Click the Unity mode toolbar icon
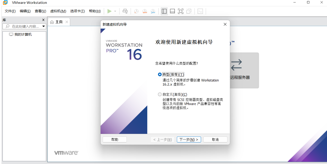The width and height of the screenshot is (327, 164). click(x=189, y=11)
